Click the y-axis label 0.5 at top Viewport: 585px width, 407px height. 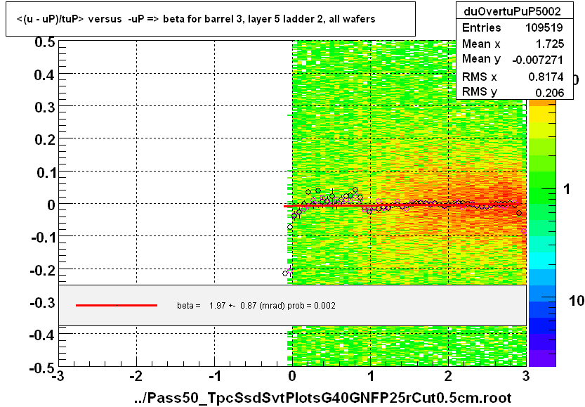[45, 42]
